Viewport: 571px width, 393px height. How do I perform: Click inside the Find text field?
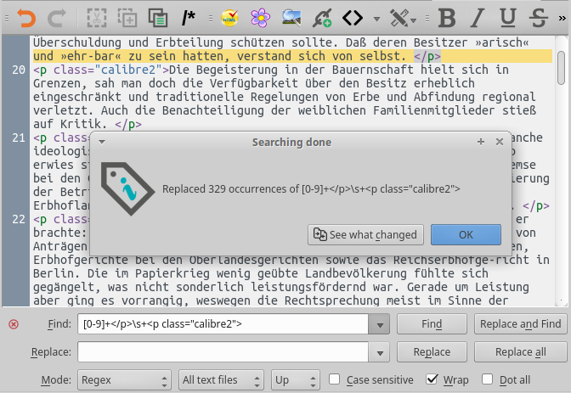223,324
